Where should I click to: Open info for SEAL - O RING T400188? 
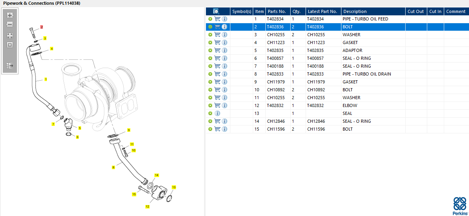tap(224, 66)
